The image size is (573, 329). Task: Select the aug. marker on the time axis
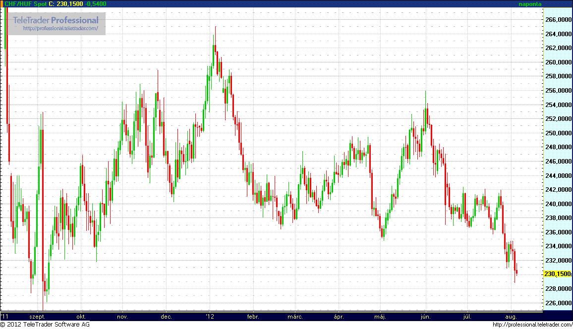tap(511, 316)
